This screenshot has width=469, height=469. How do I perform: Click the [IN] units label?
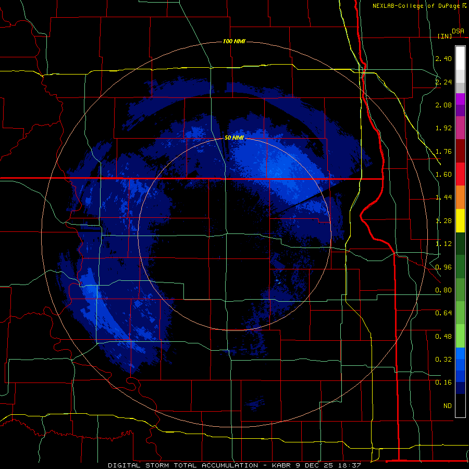445,36
